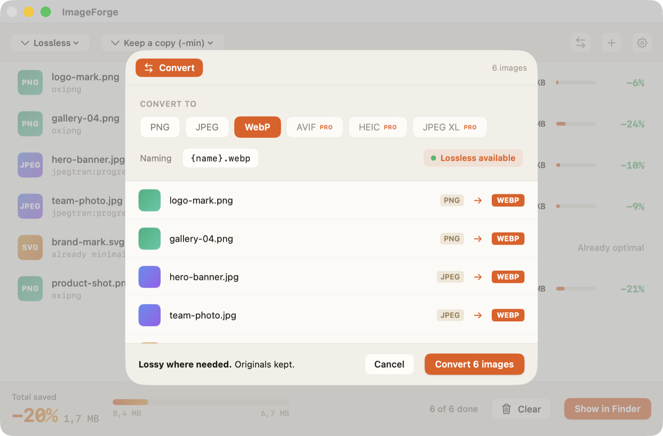Image resolution: width=663 pixels, height=436 pixels.
Task: Click the 'Naming' label in the dialog
Action: (156, 158)
